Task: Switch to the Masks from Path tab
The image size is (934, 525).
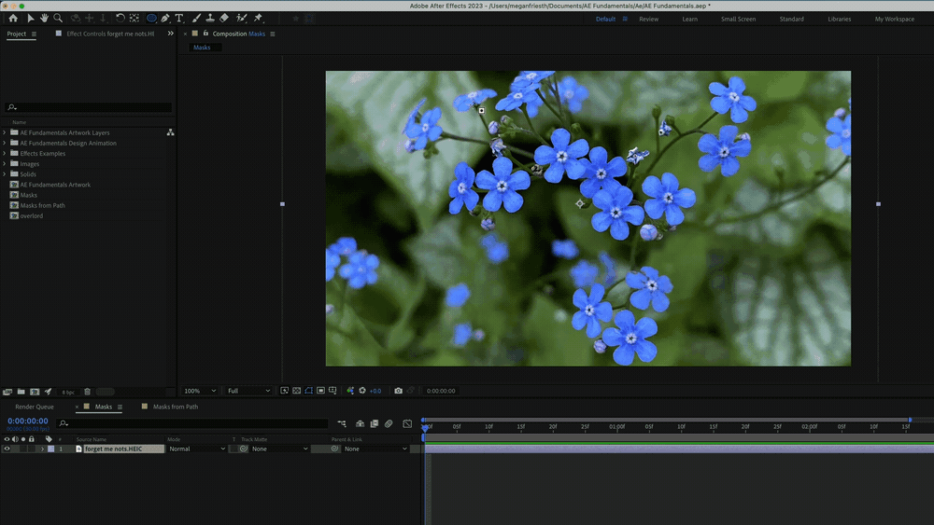Action: click(x=175, y=407)
